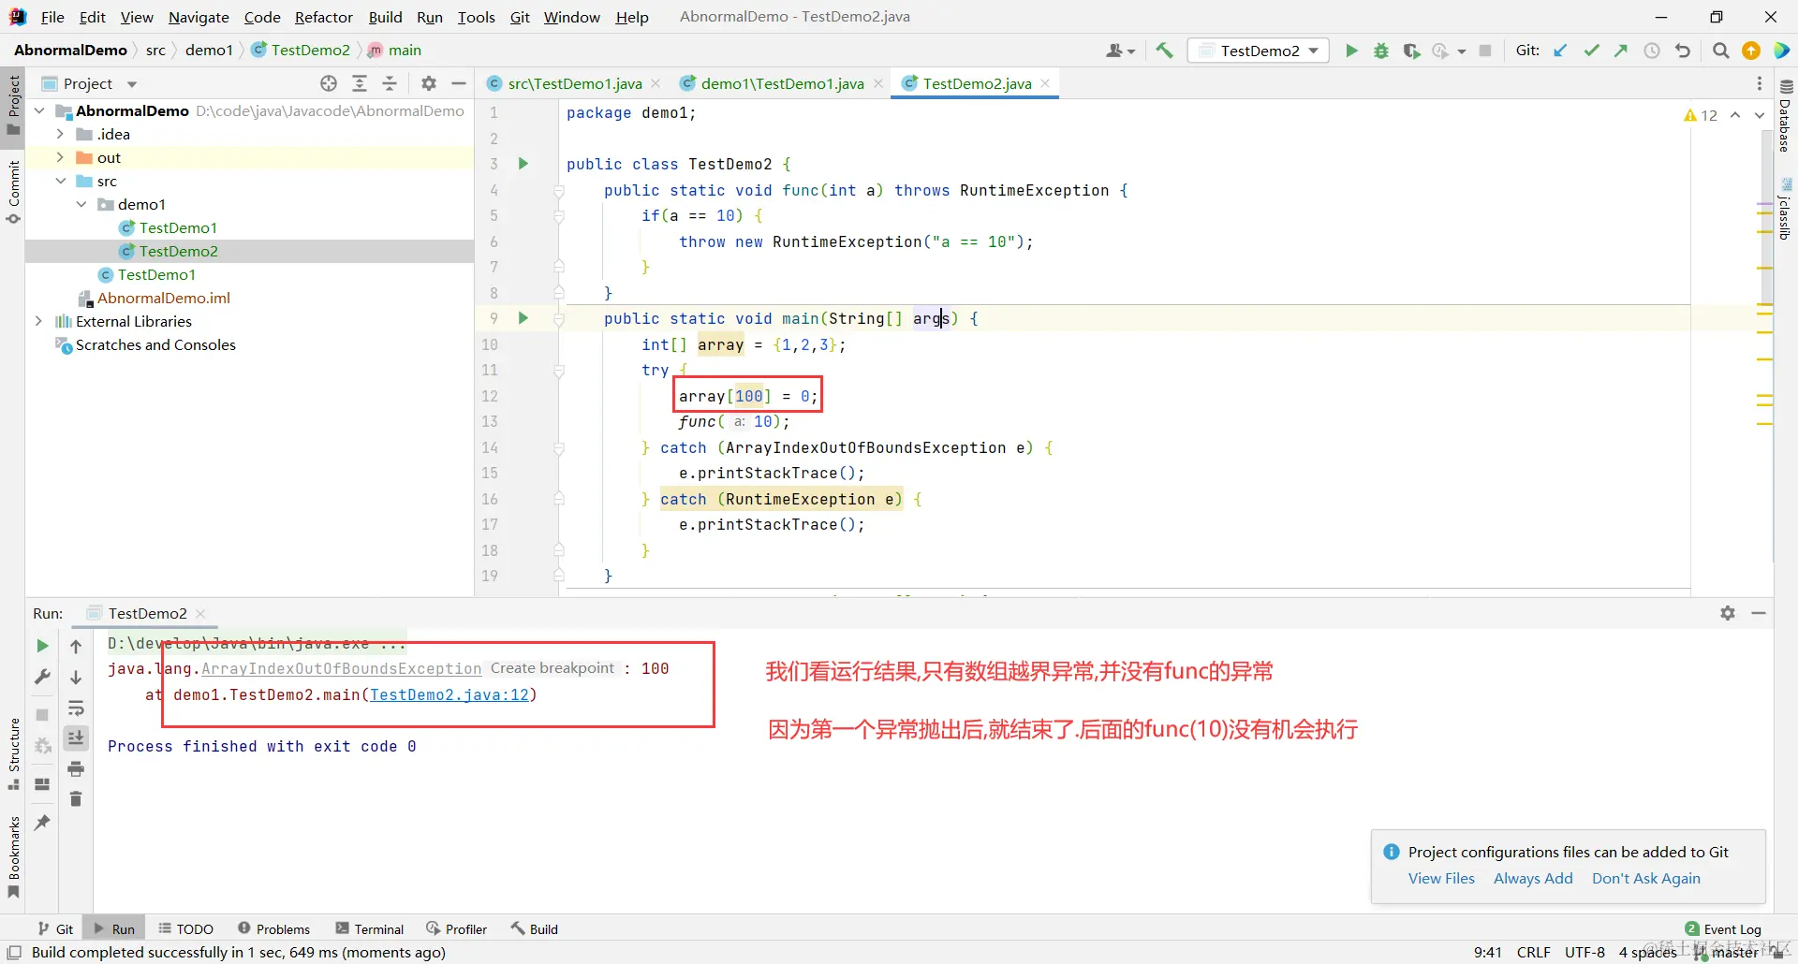Switch to demo1\TestDemo1.java editor tab
The image size is (1798, 964).
(782, 83)
